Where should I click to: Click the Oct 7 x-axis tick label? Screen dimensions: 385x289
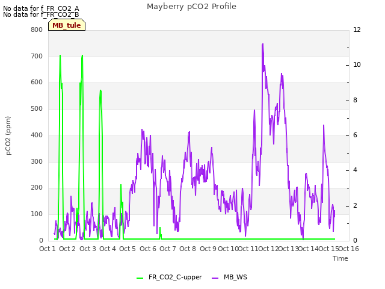168,249
